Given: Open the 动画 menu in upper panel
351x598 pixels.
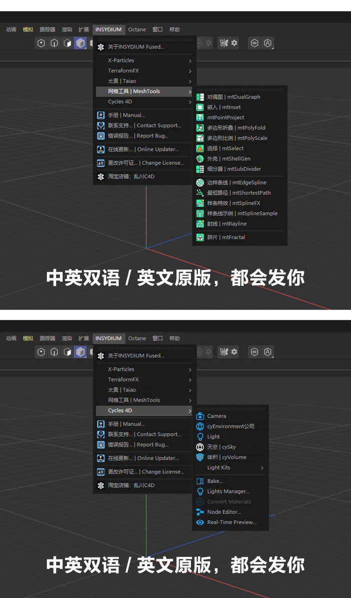Looking at the screenshot, I should click(x=11, y=29).
